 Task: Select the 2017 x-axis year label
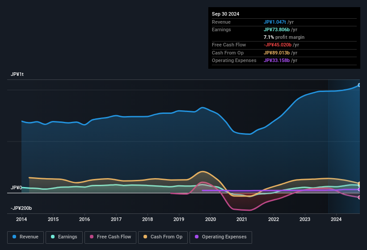[116, 219]
